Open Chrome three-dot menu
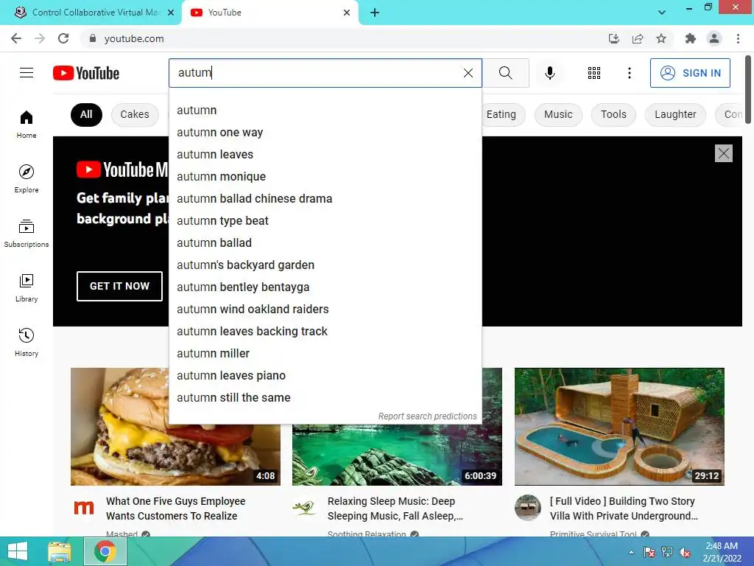Image resolution: width=754 pixels, height=566 pixels. click(x=738, y=38)
